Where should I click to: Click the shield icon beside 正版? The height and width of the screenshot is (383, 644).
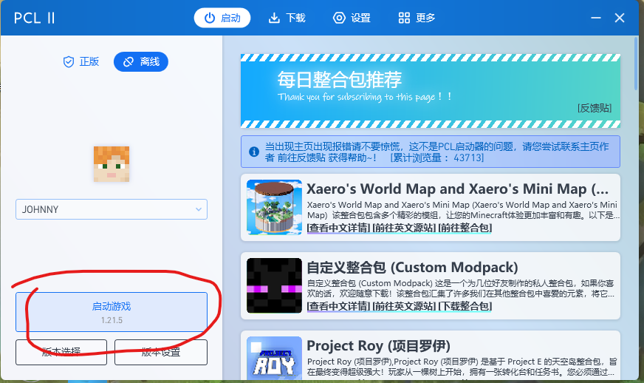[x=69, y=61]
